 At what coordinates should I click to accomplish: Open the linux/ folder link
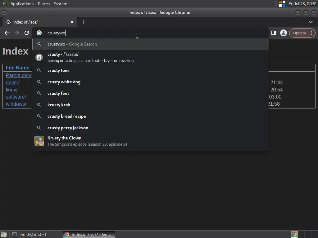(11, 90)
